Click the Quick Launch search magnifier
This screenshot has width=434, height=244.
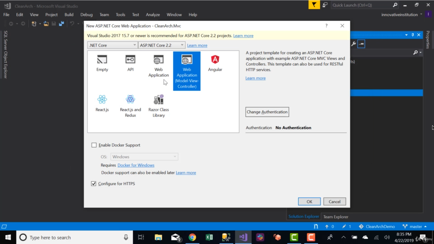point(395,5)
